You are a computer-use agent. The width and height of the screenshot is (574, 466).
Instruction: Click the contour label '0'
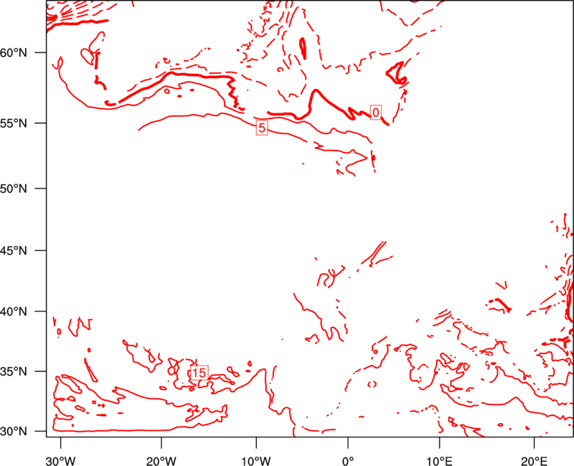(375, 113)
